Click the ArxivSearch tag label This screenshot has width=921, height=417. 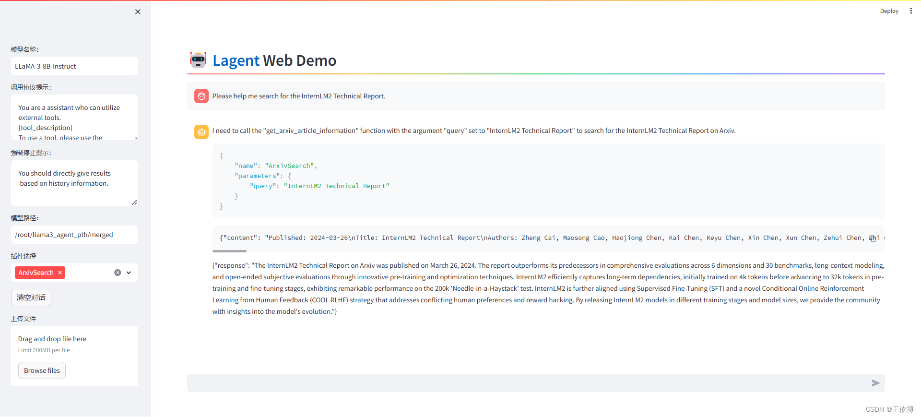pos(36,273)
